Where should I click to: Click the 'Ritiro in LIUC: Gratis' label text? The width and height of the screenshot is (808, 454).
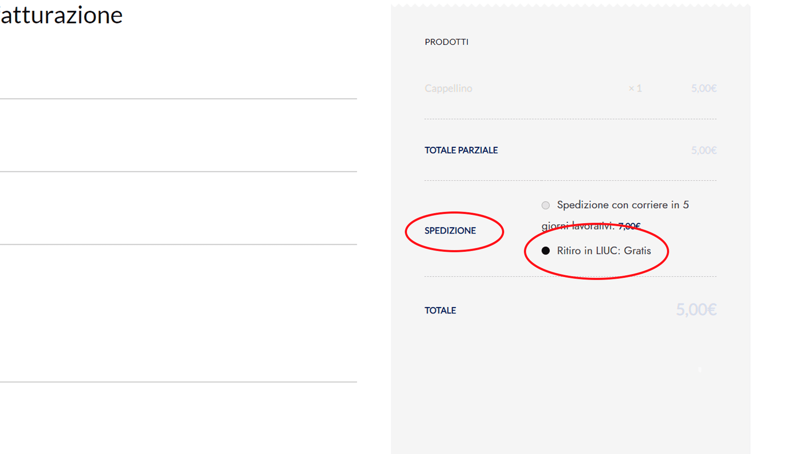click(603, 251)
